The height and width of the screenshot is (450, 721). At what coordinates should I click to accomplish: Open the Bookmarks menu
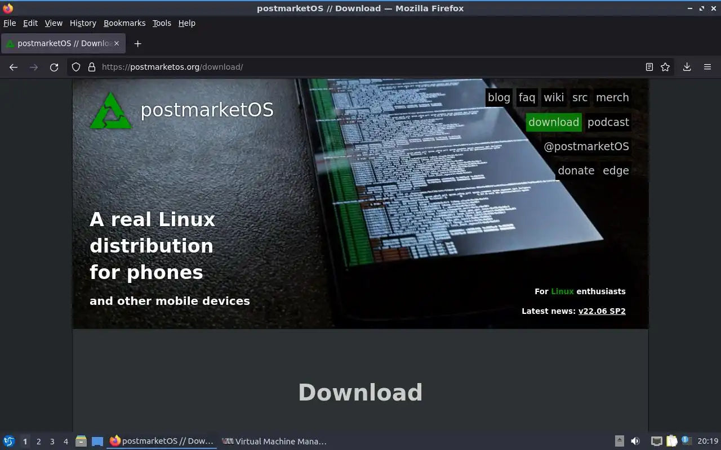point(124,23)
